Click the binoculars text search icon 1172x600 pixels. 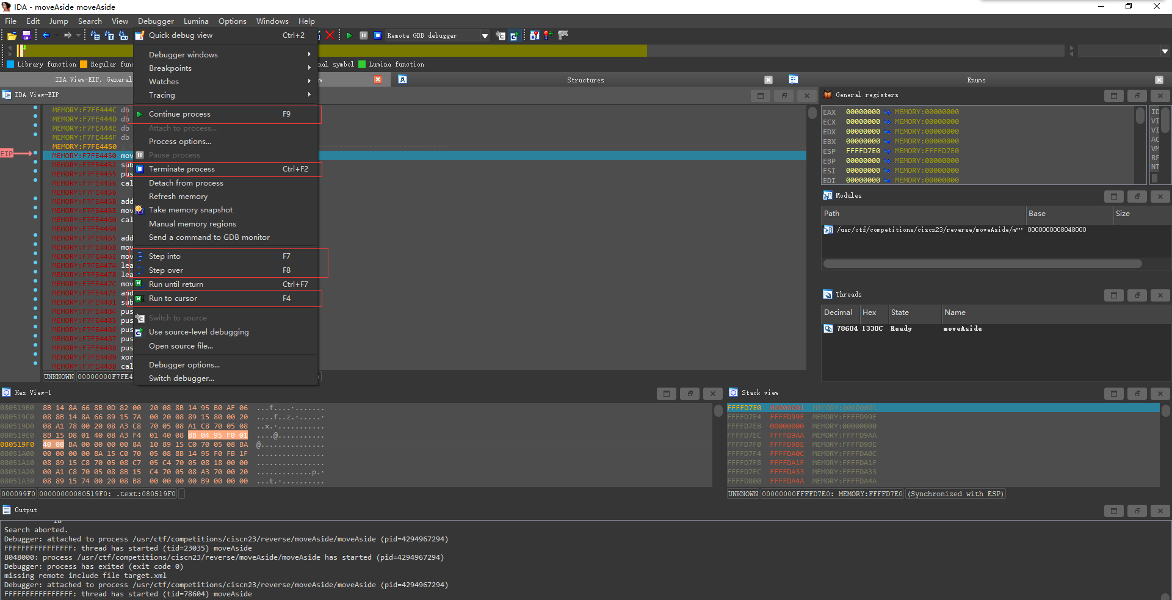click(x=109, y=35)
